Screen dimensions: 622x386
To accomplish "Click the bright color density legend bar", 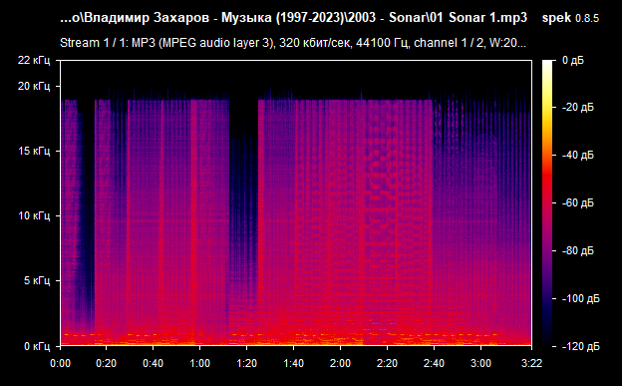I will (x=547, y=202).
